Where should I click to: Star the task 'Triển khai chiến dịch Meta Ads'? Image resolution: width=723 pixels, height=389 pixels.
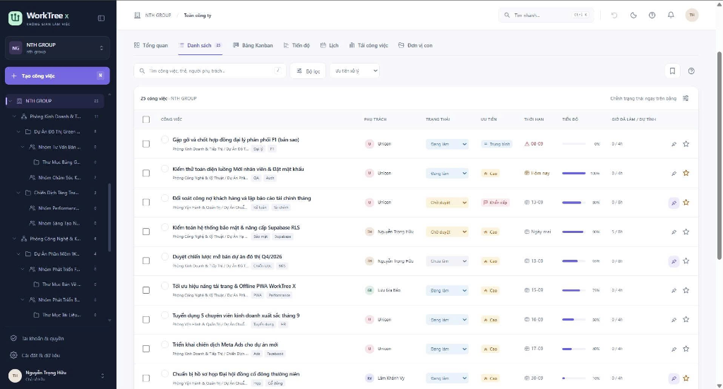[x=686, y=349]
